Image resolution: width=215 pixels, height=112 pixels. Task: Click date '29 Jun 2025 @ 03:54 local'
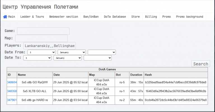70,100
